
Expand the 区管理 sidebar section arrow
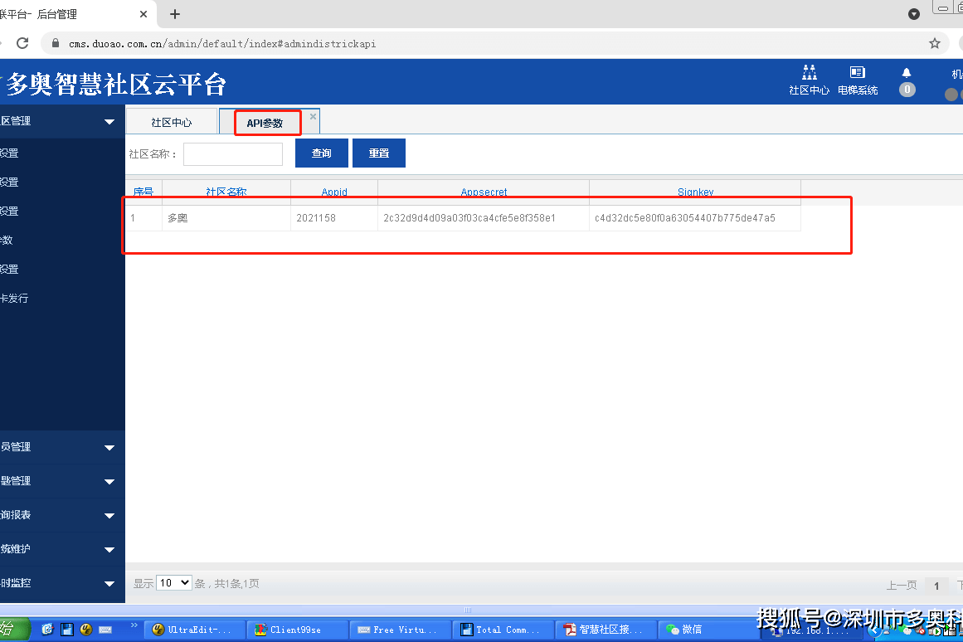pyautogui.click(x=109, y=121)
